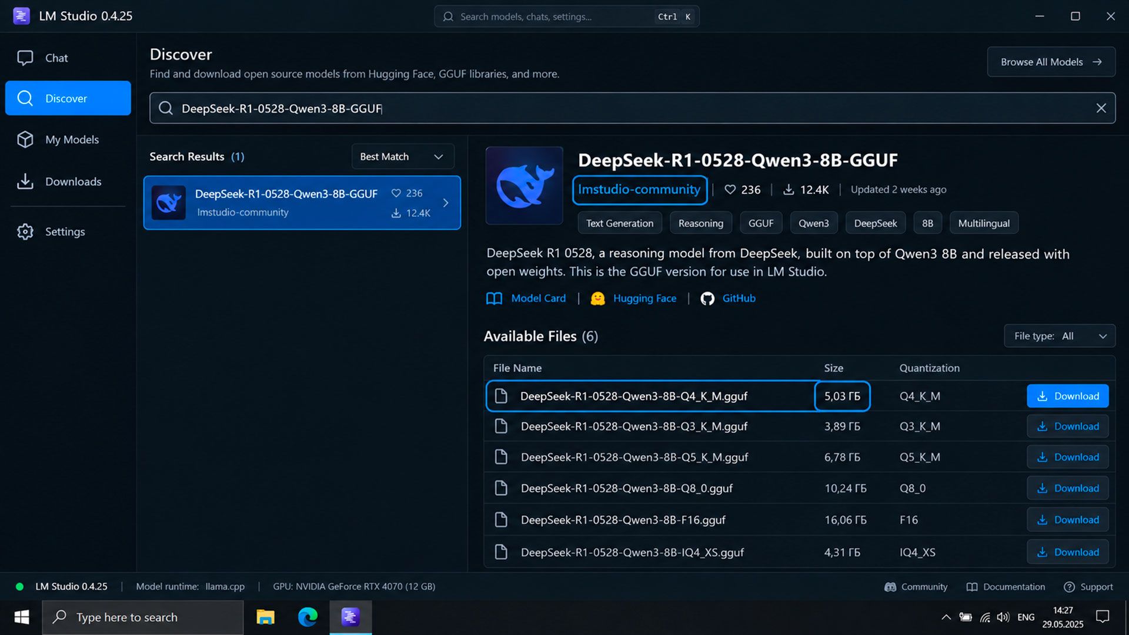This screenshot has width=1129, height=635.
Task: Click the Text Generation tag
Action: pyautogui.click(x=619, y=223)
